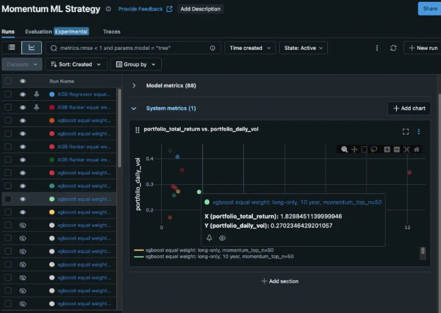Expand the chart to fullscreen
The image size is (441, 313).
(x=406, y=131)
